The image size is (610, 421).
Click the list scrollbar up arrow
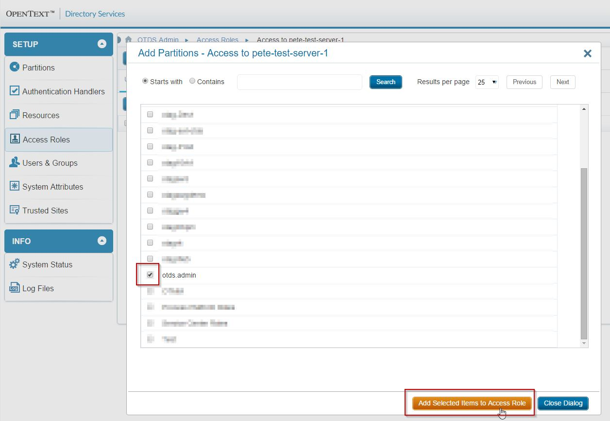584,109
